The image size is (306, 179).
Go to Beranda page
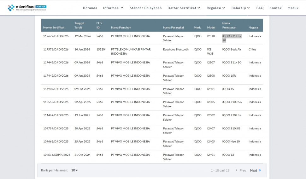(90, 8)
